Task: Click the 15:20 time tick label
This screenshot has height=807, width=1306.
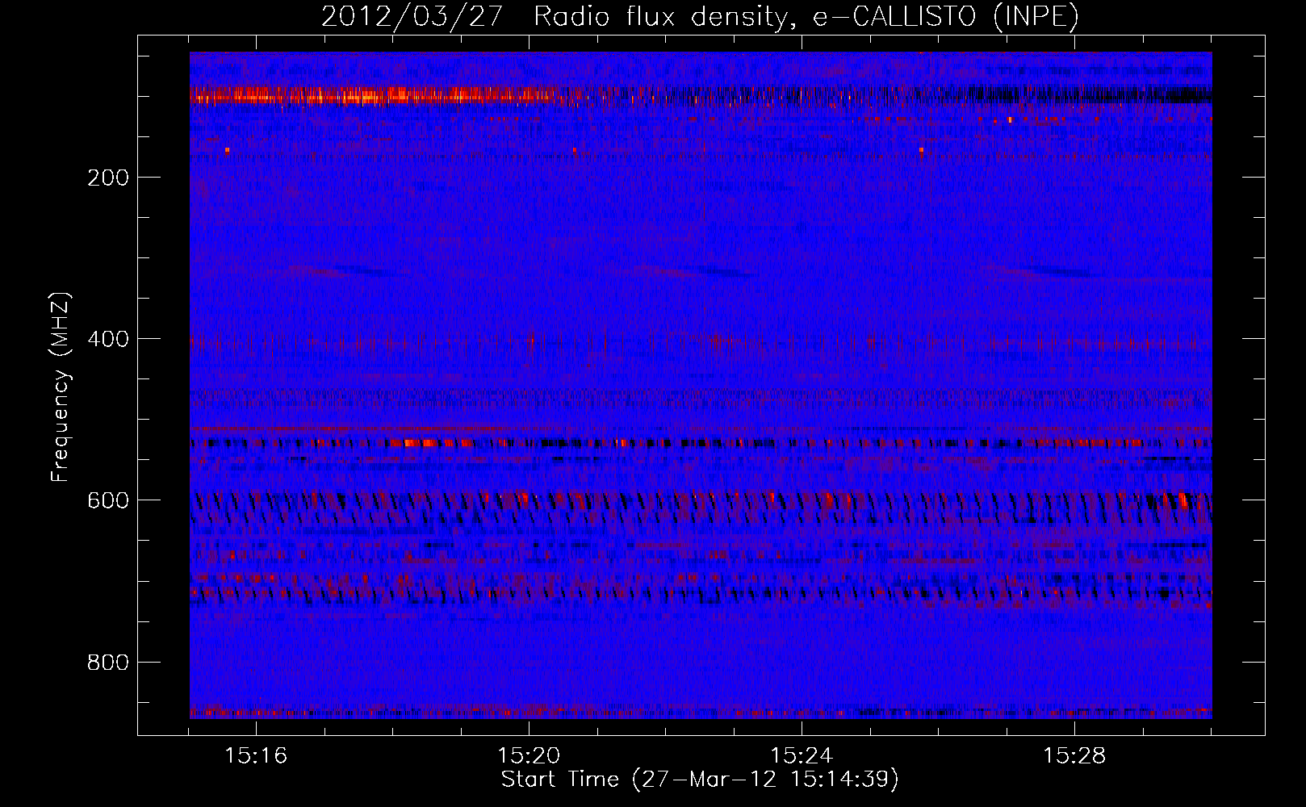Action: coord(529,756)
